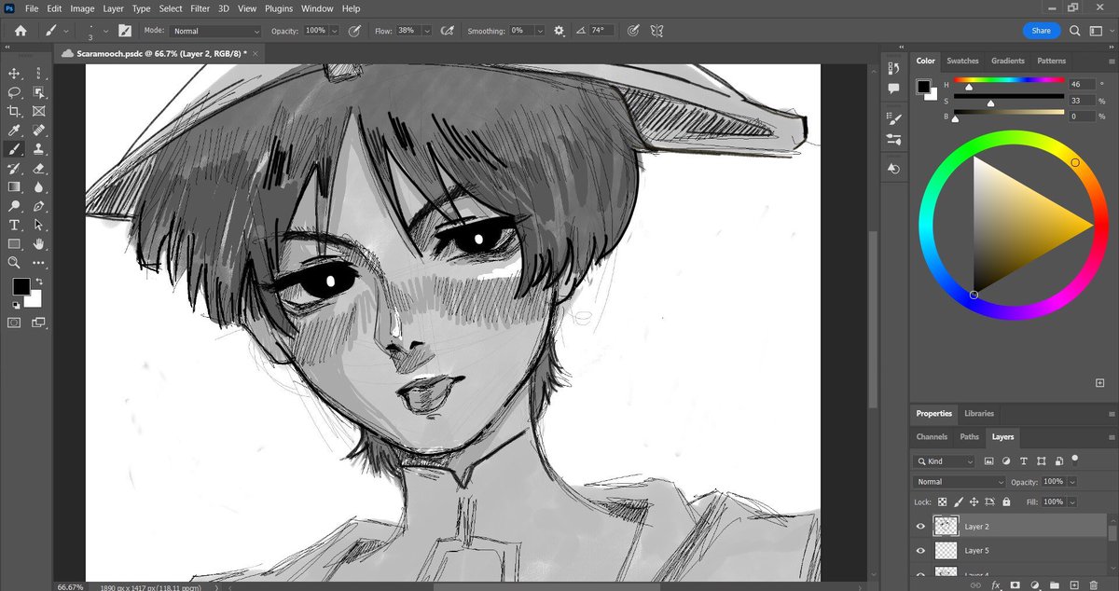Image resolution: width=1119 pixels, height=591 pixels.
Task: Click foreground color swatch in toolbar
Action: pyautogui.click(x=20, y=286)
